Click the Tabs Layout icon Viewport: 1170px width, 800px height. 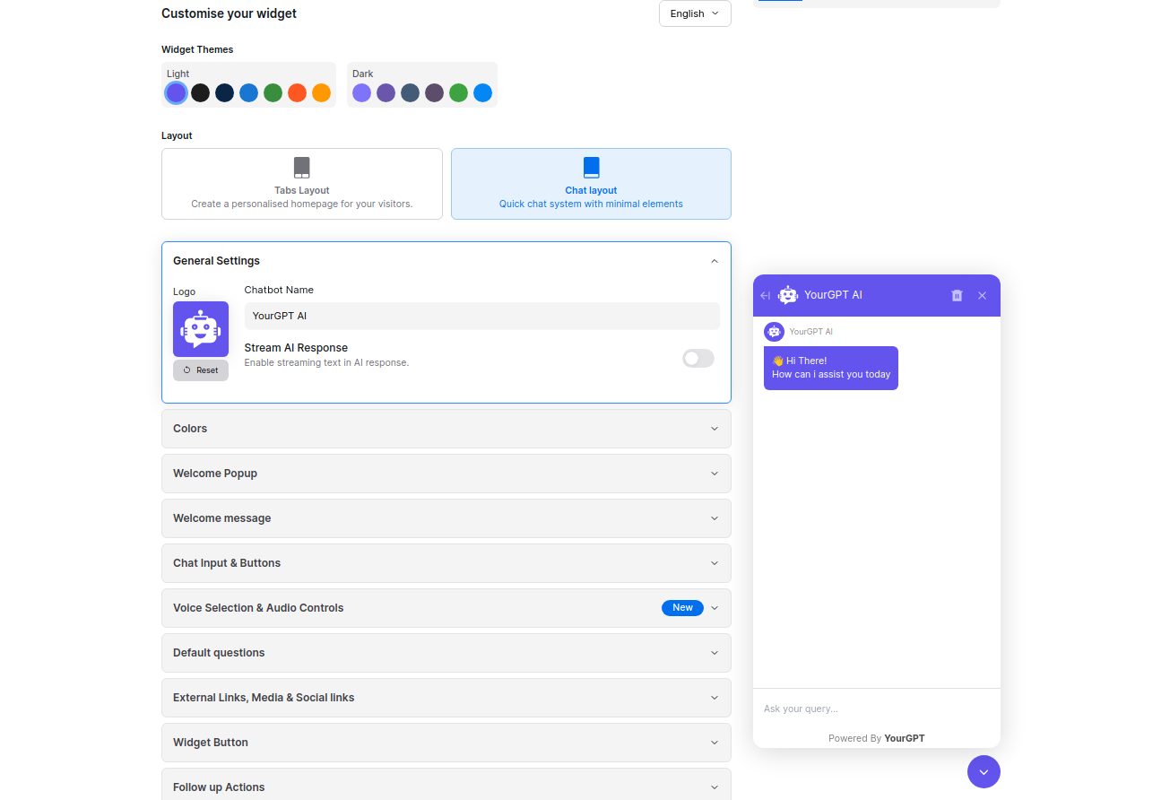(301, 167)
